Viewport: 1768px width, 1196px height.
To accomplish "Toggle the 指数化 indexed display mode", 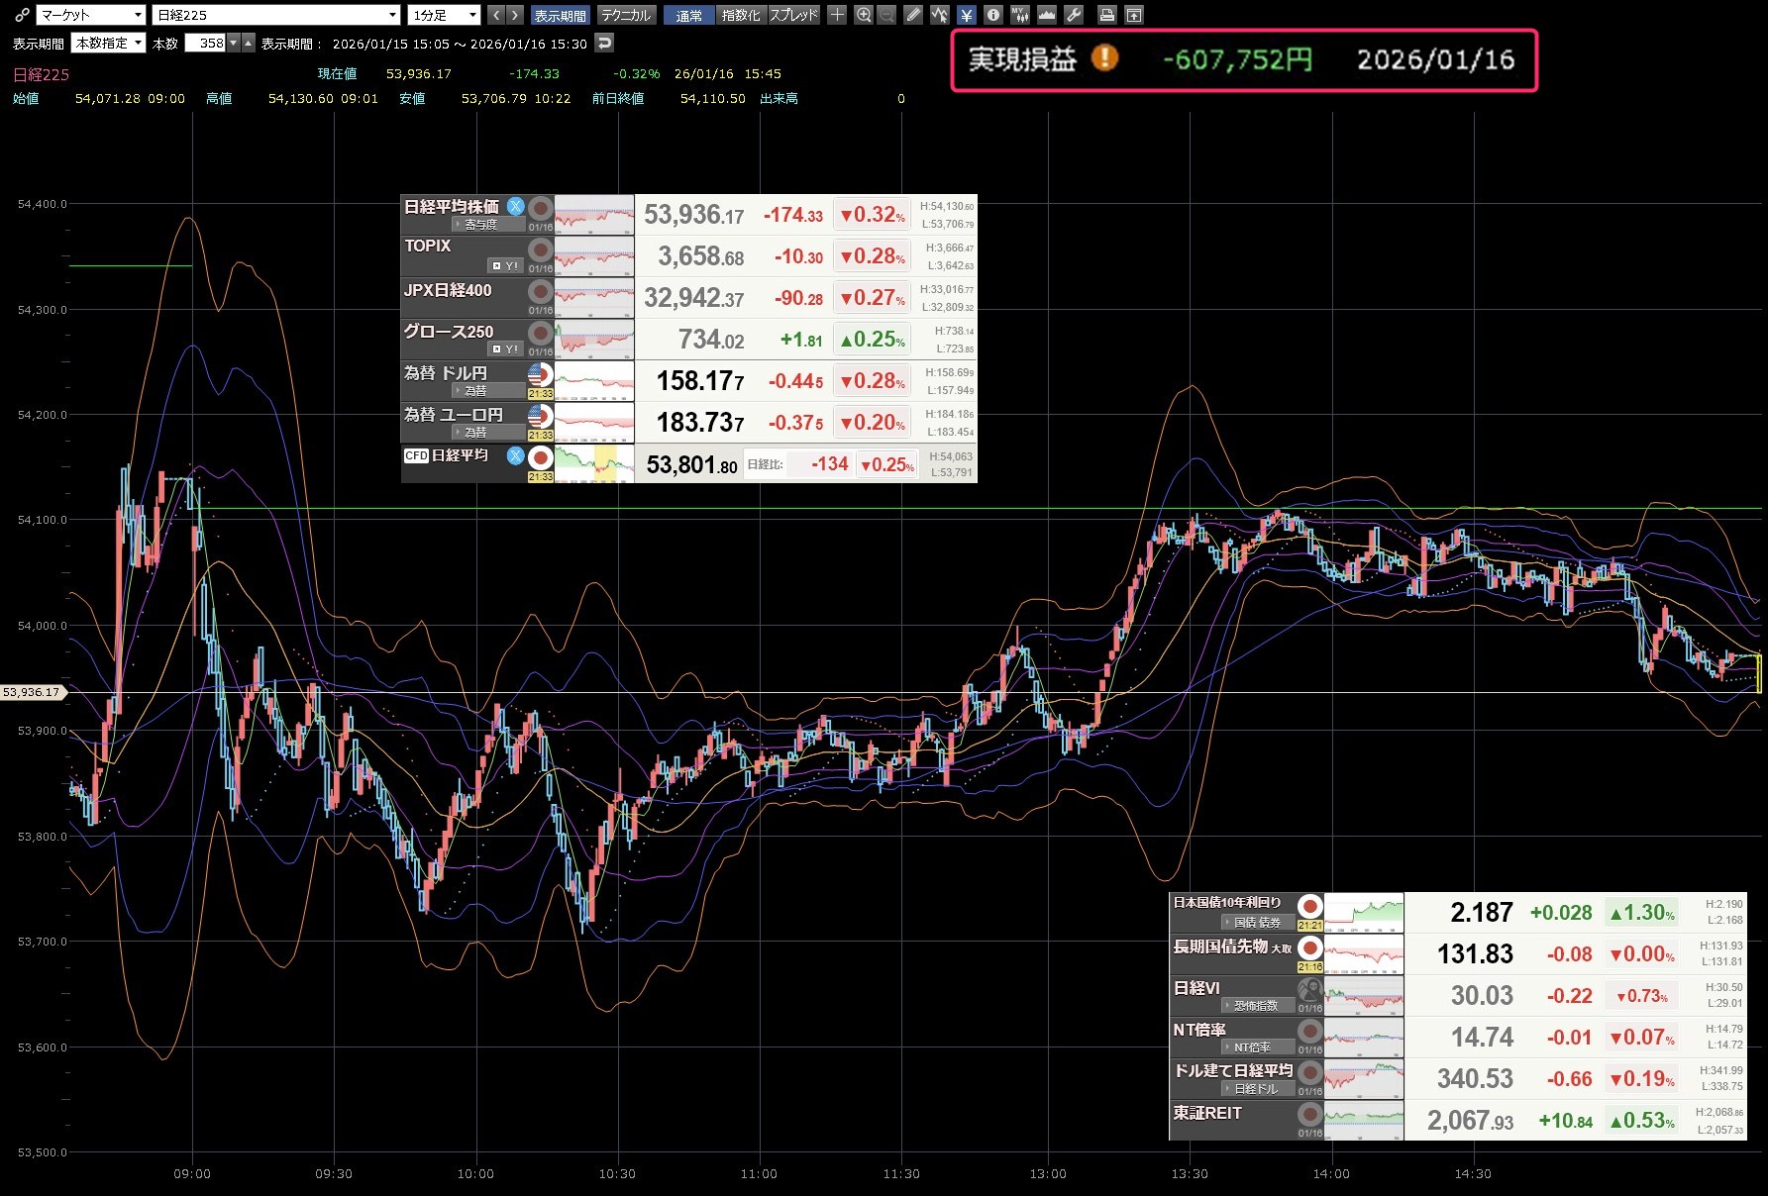I will 741,15.
